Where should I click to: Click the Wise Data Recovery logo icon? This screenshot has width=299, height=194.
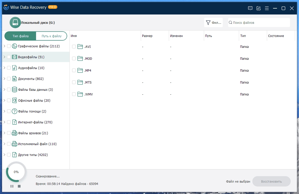[6, 7]
